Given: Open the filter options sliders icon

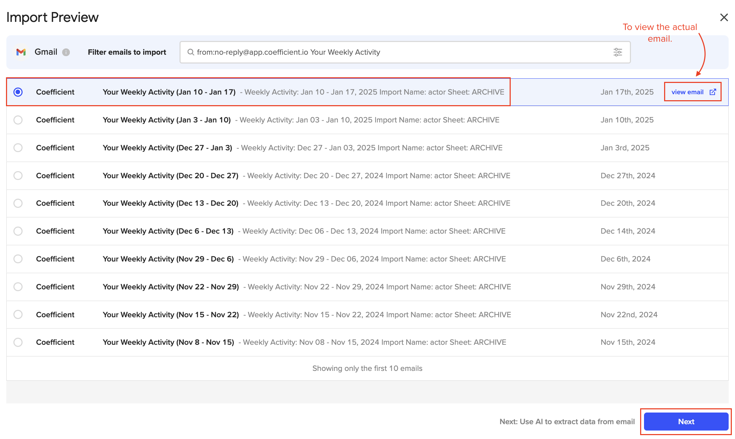Looking at the screenshot, I should (618, 52).
